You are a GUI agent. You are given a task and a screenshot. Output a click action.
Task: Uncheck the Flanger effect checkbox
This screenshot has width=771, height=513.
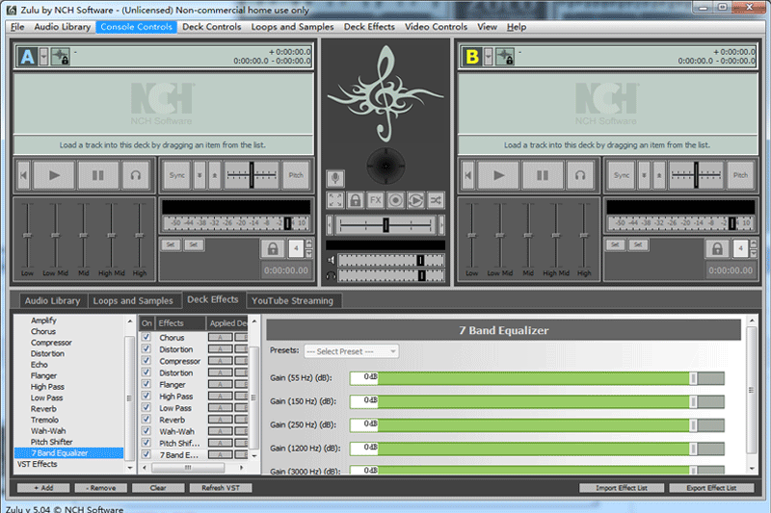(146, 384)
